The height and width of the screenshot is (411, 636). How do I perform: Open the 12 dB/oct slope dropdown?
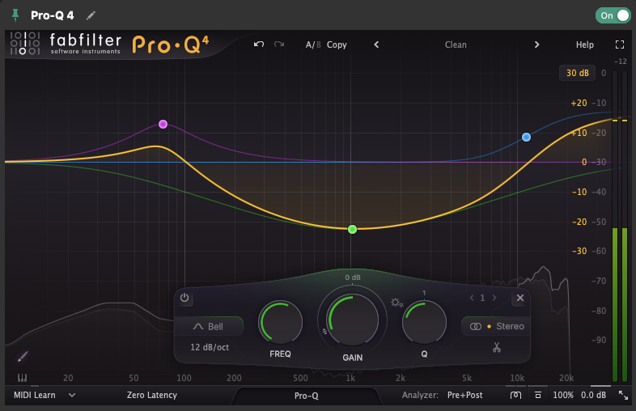pyautogui.click(x=210, y=347)
